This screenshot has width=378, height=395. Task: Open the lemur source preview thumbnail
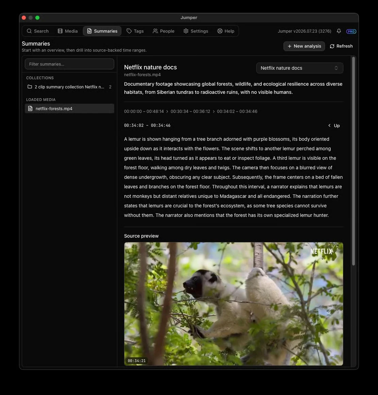point(234,304)
